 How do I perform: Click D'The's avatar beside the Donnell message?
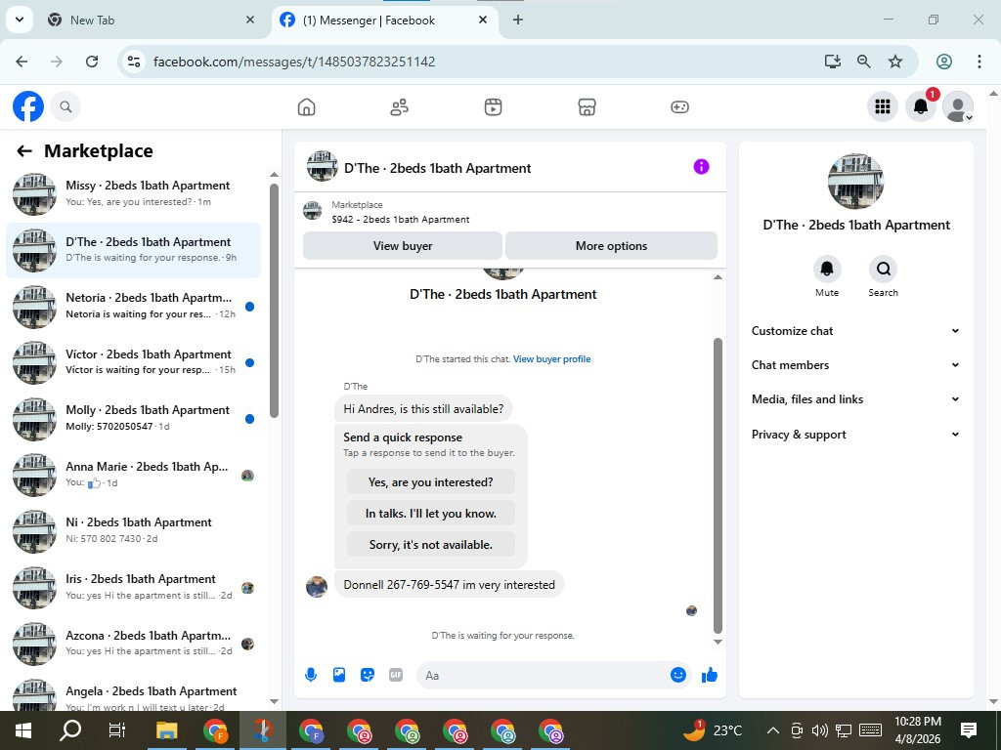tap(317, 586)
